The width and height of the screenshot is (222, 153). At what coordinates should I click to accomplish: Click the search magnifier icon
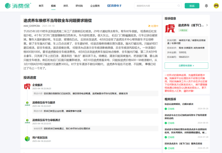[x=179, y=6]
